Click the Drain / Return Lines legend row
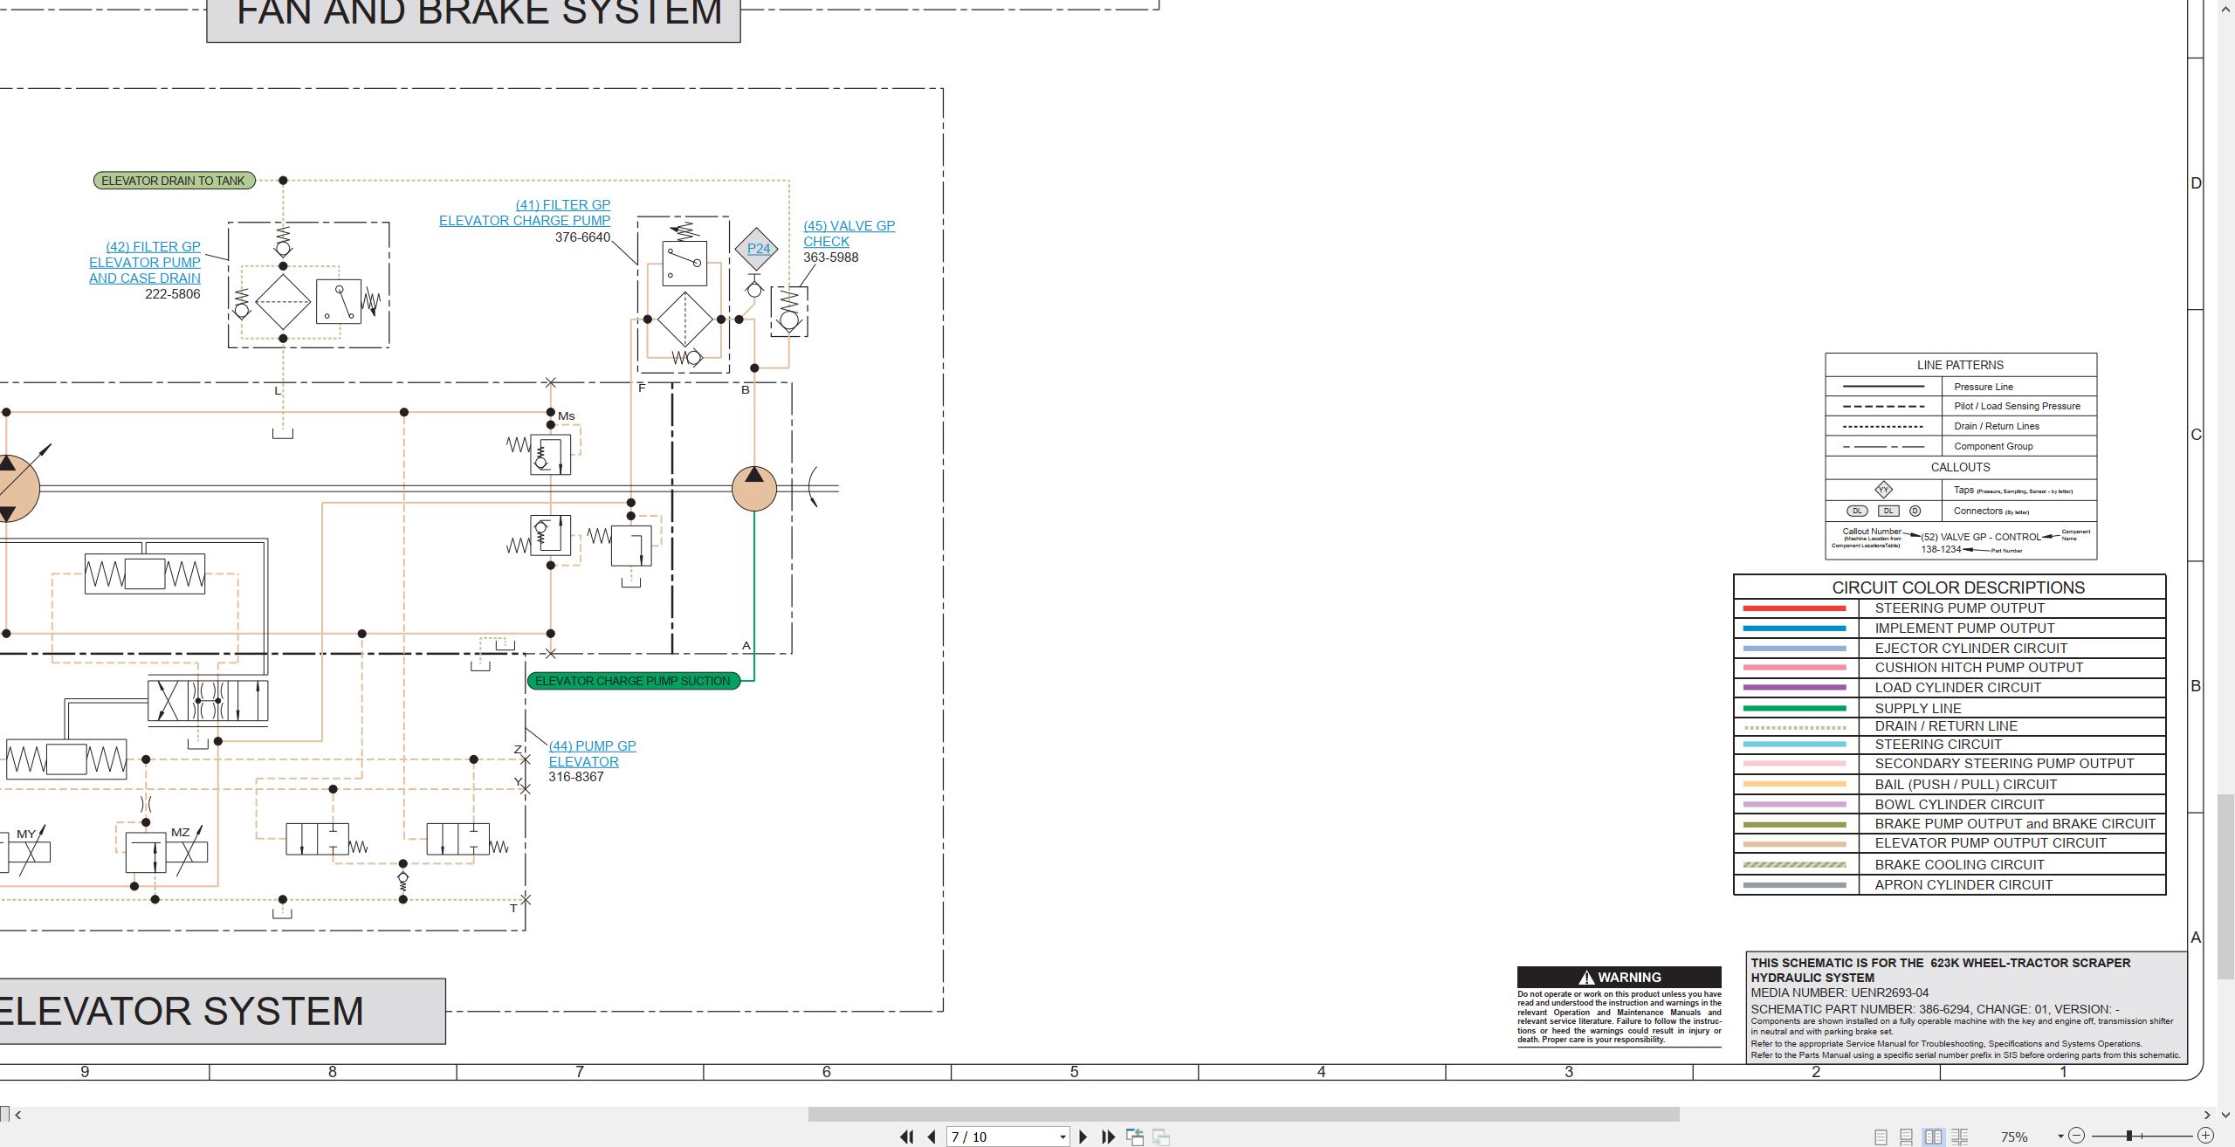Viewport: 2235px width, 1147px height. [x=1961, y=426]
